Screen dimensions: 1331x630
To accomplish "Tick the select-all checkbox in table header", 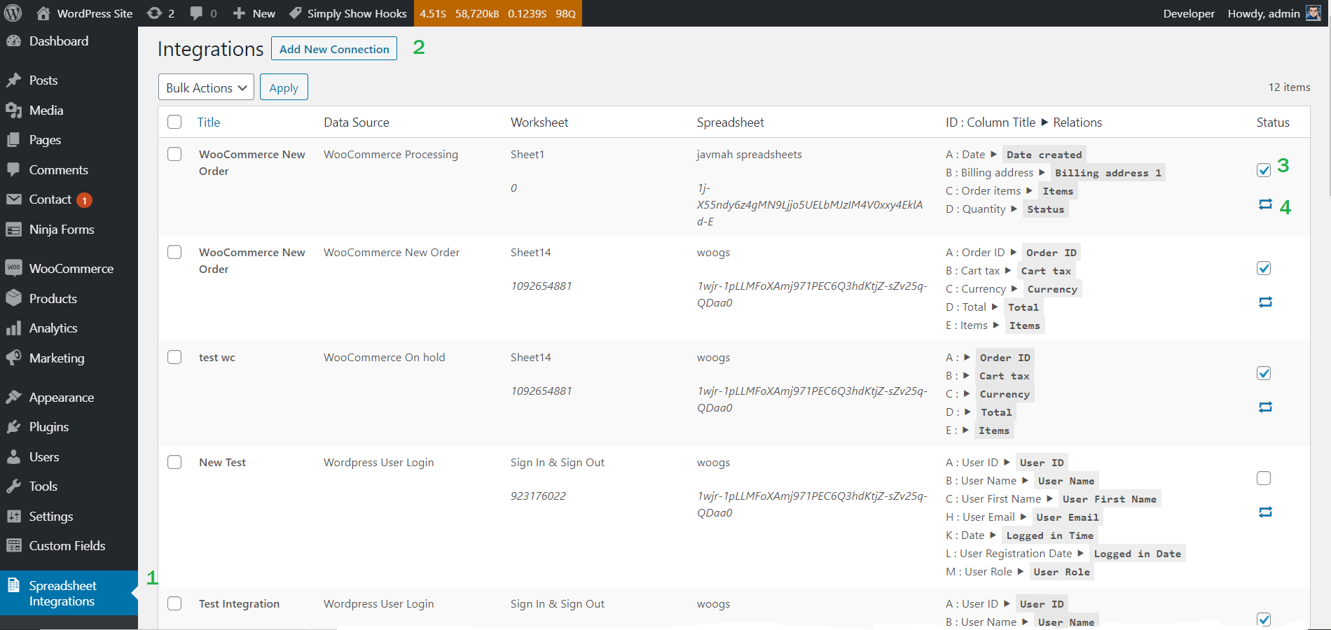I will [x=174, y=122].
